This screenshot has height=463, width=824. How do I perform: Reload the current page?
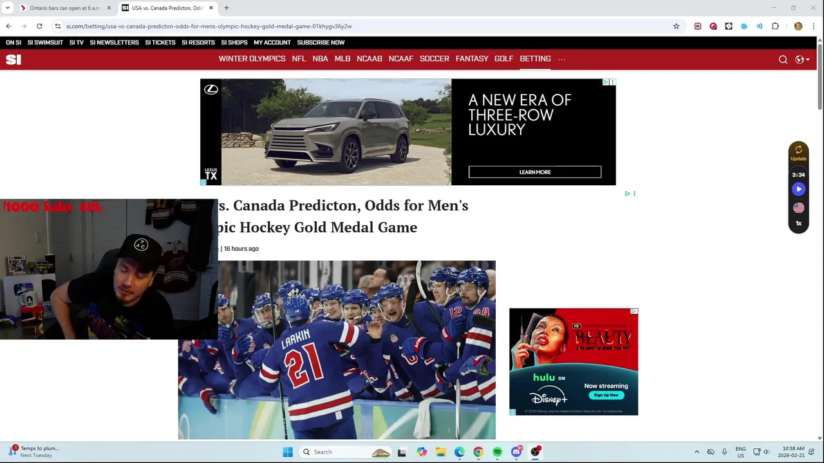coord(39,26)
